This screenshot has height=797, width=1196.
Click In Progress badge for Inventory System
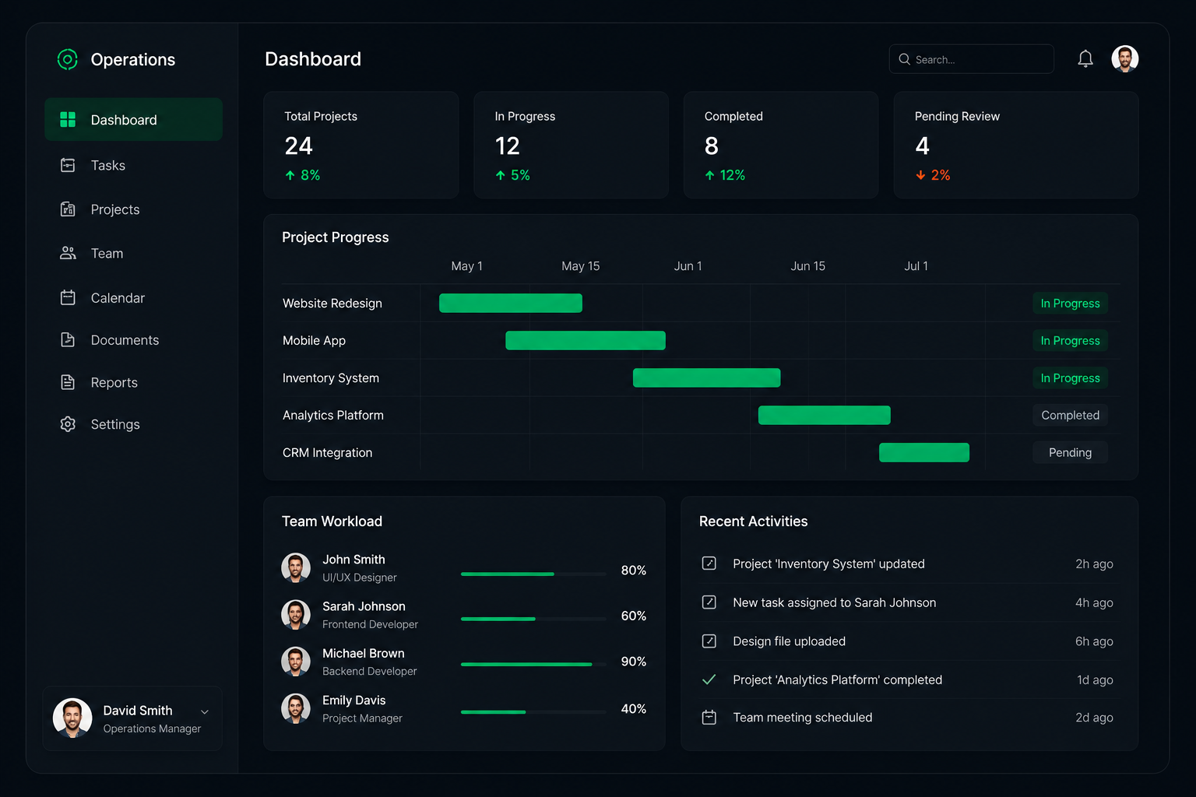pos(1070,377)
